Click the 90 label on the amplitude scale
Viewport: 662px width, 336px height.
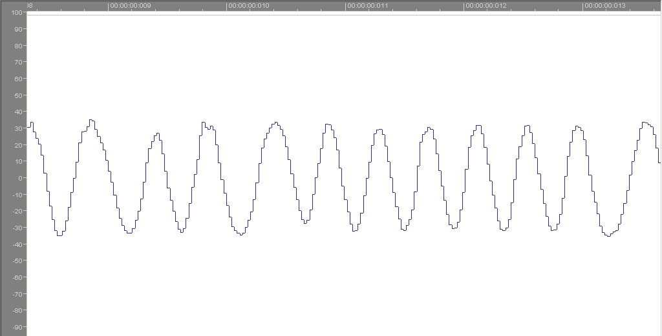click(19, 29)
